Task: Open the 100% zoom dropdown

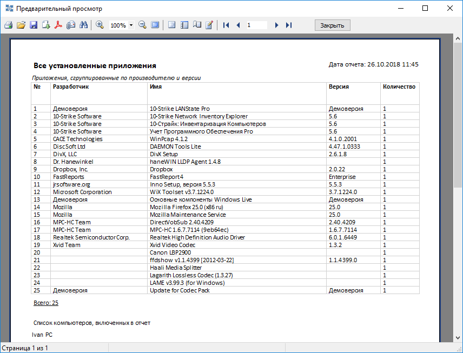Action: (x=131, y=25)
